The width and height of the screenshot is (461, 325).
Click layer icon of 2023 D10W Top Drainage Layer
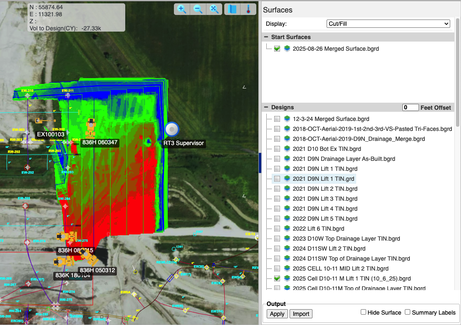(x=287, y=239)
